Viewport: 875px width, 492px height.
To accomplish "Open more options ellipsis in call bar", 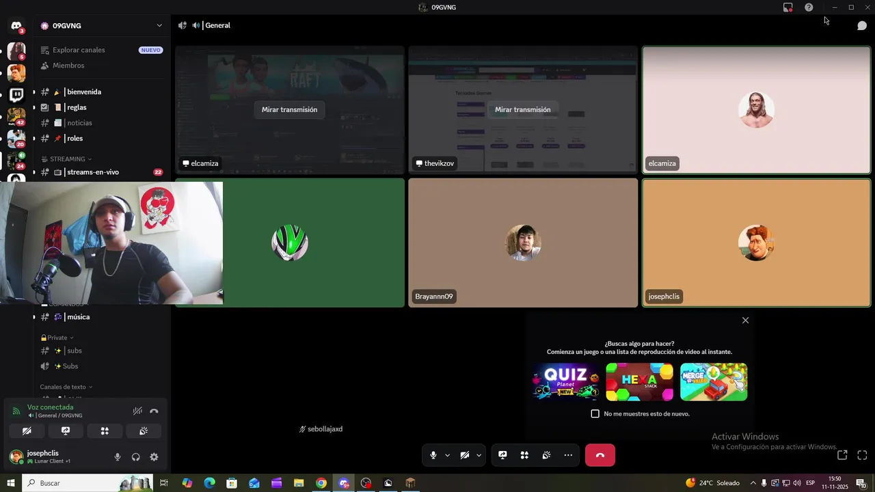I will (x=568, y=455).
